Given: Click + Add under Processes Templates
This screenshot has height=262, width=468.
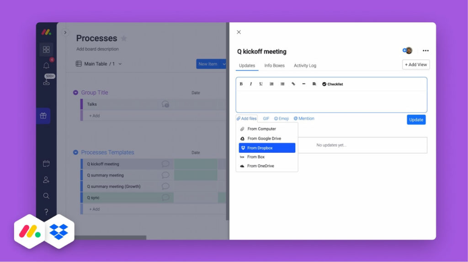Looking at the screenshot, I should pos(94,209).
